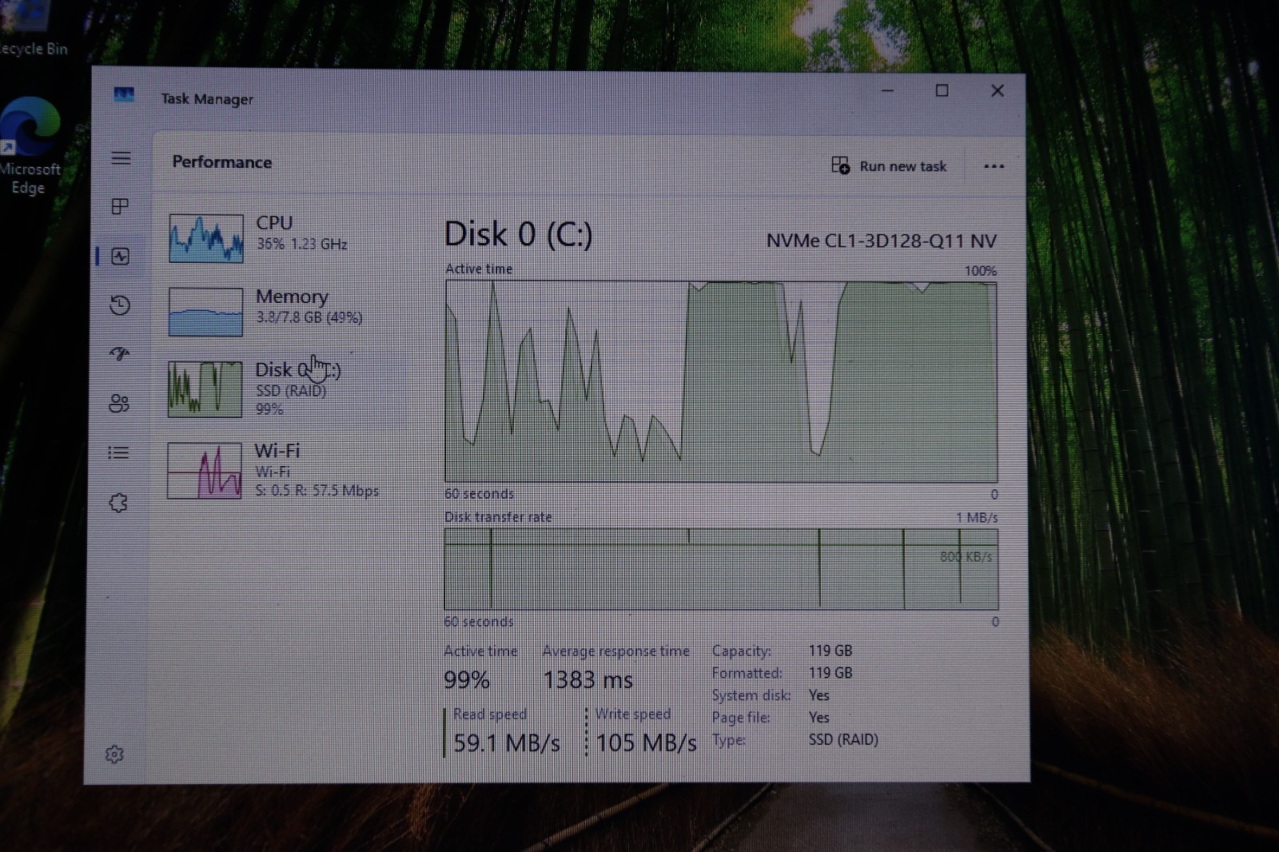Viewport: 1279px width, 852px height.
Task: Click the Performance page heading
Action: tap(222, 162)
